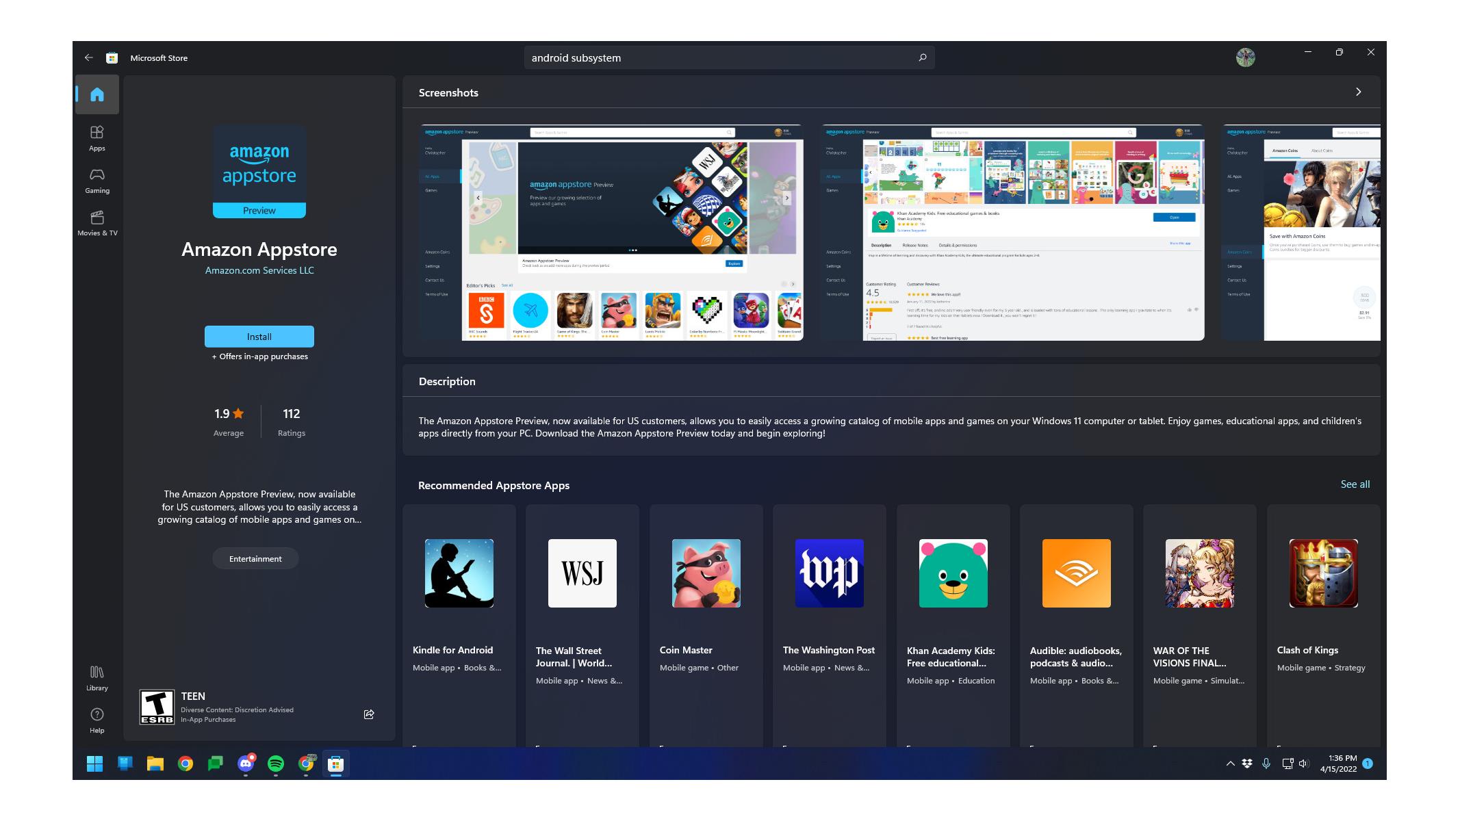Open Amazon.com Services LLC publisher link

[259, 270]
